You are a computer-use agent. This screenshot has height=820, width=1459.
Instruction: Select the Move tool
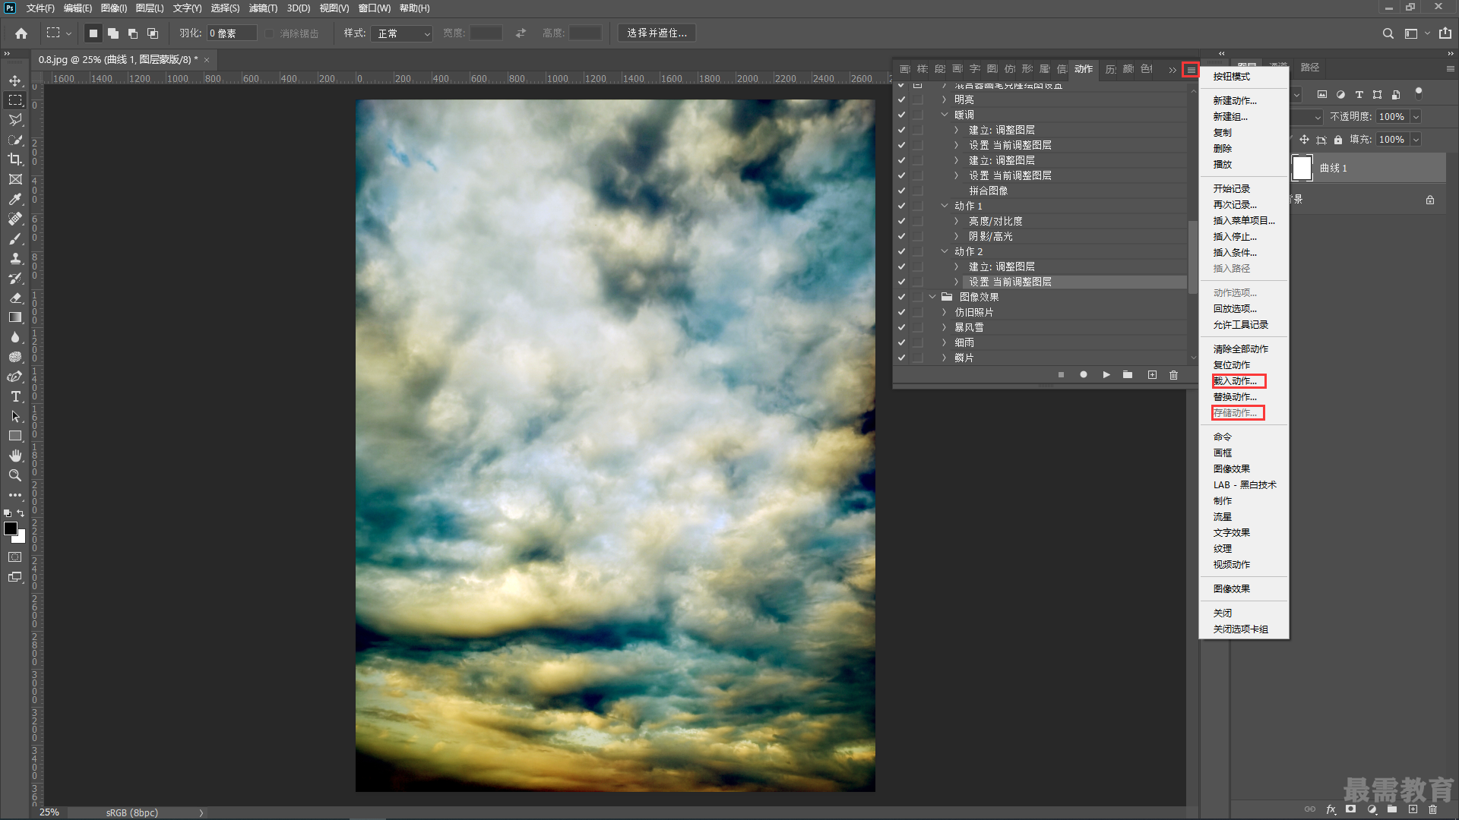tap(15, 80)
